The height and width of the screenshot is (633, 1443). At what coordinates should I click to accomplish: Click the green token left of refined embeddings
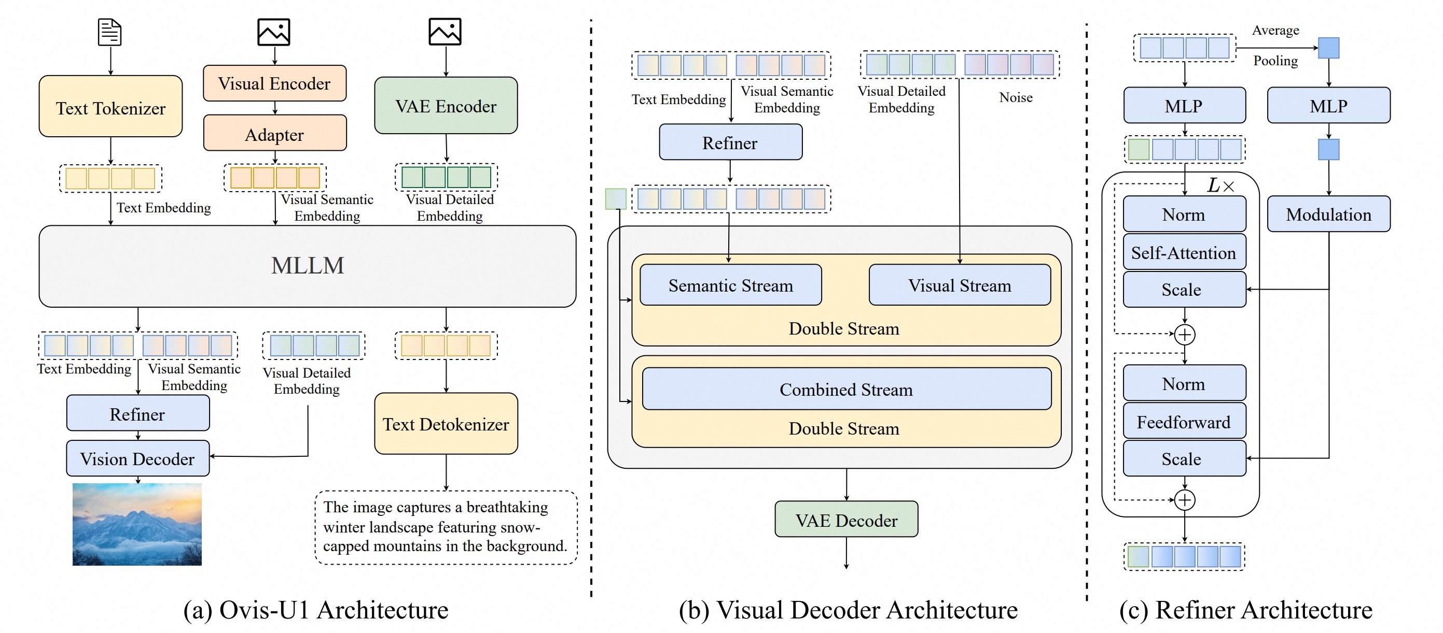pos(616,199)
